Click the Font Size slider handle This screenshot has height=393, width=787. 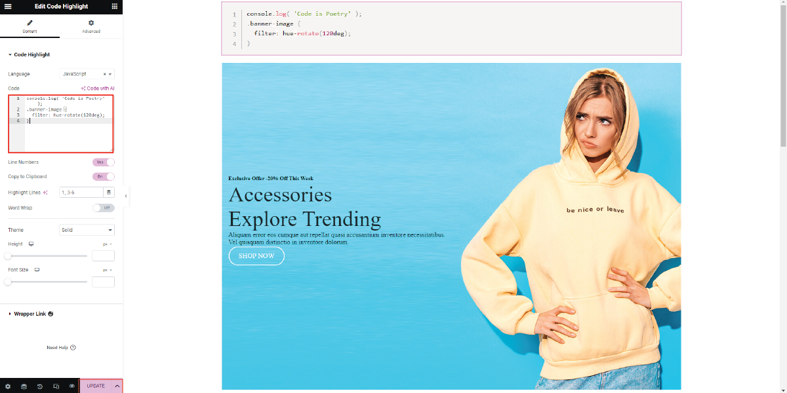[8, 282]
